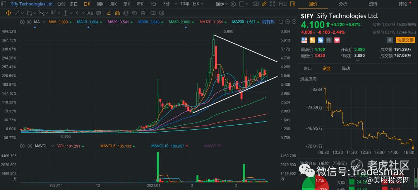Image resolution: width=418 pixels, height=190 pixels.
Task: Click the orange lightning bolt icon
Action: [x=312, y=40]
